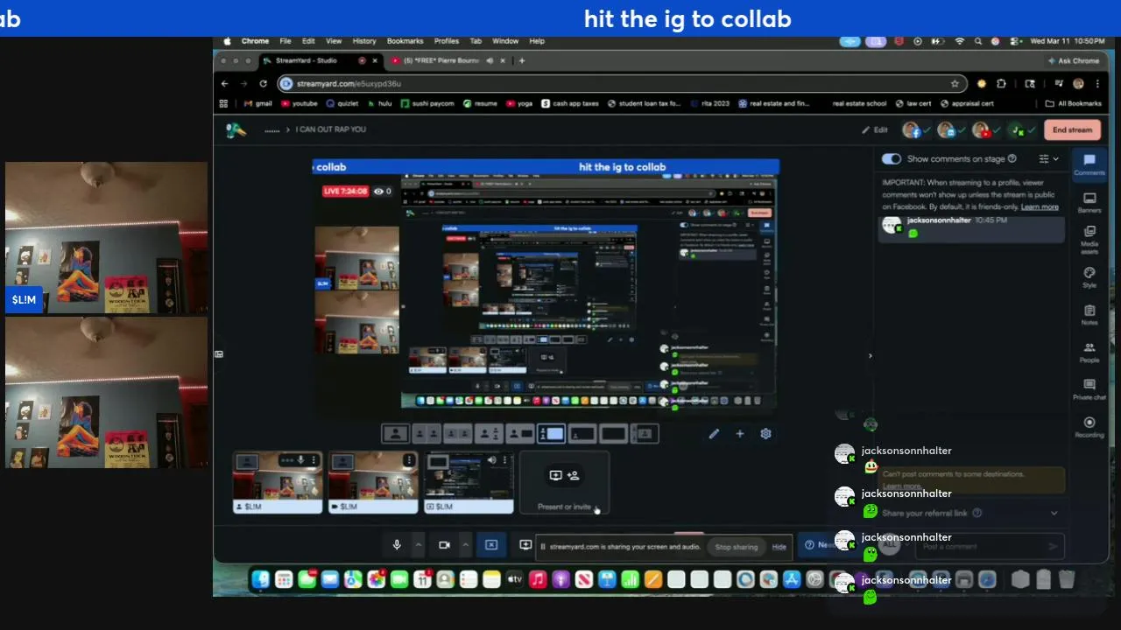Open the Chrome History menu
The image size is (1121, 630).
[x=364, y=41]
